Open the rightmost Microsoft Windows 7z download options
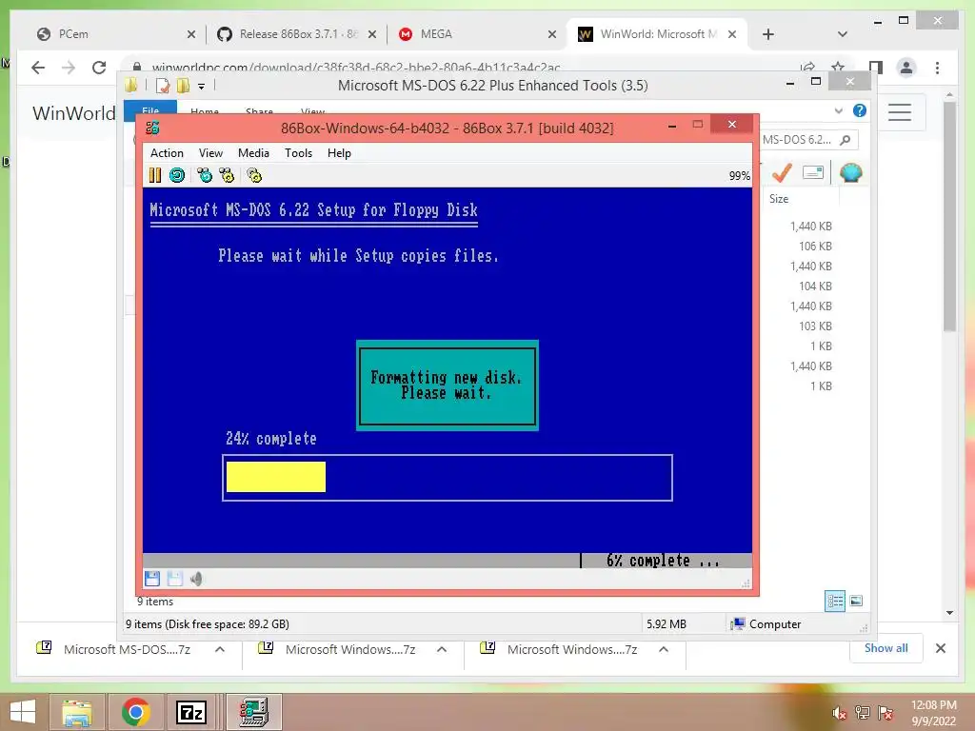 click(664, 649)
